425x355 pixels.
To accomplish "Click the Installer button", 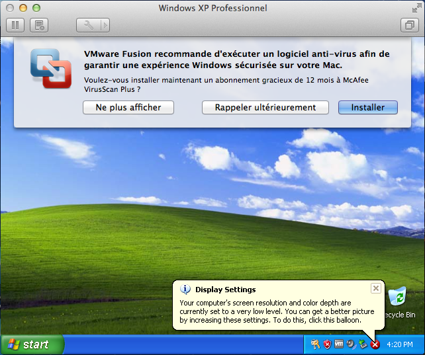I will click(368, 107).
